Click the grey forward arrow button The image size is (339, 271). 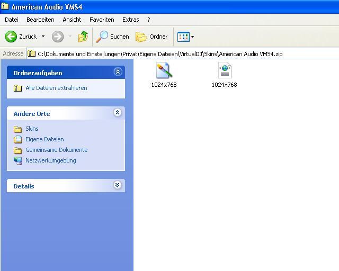[58, 37]
